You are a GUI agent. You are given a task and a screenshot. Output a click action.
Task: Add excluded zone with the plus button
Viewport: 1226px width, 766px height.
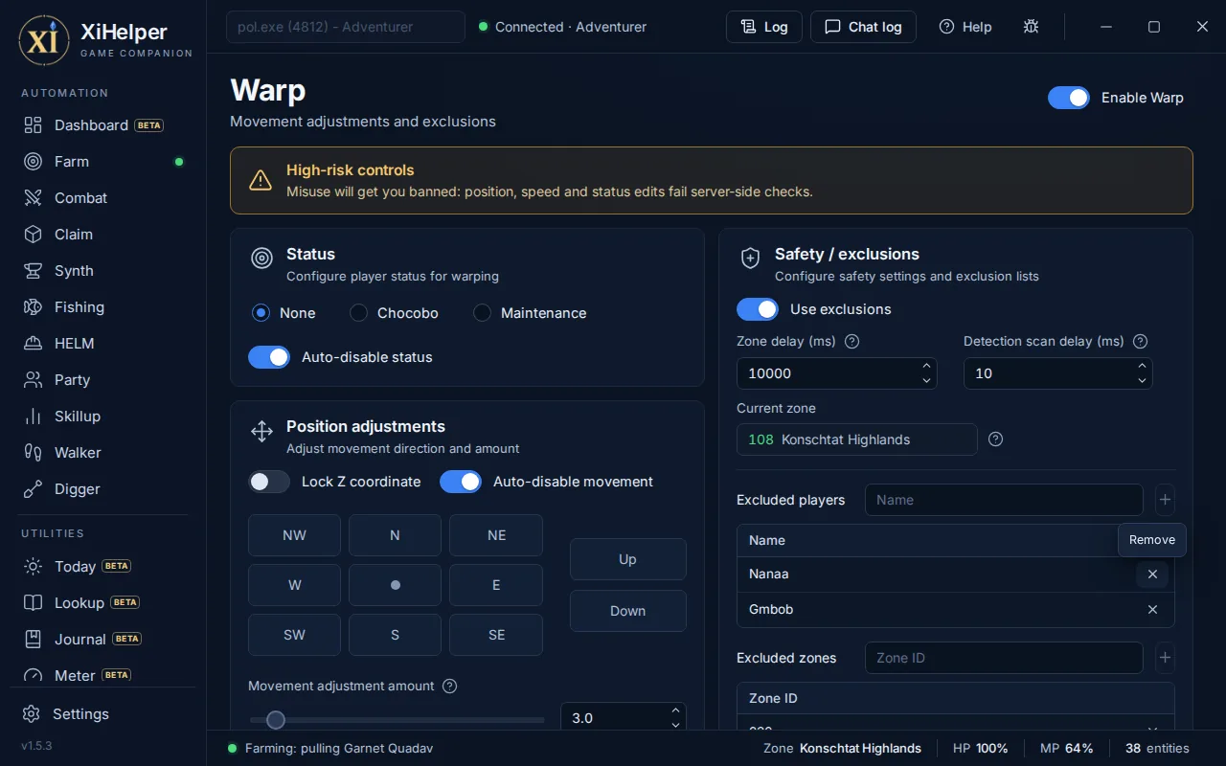pos(1165,658)
